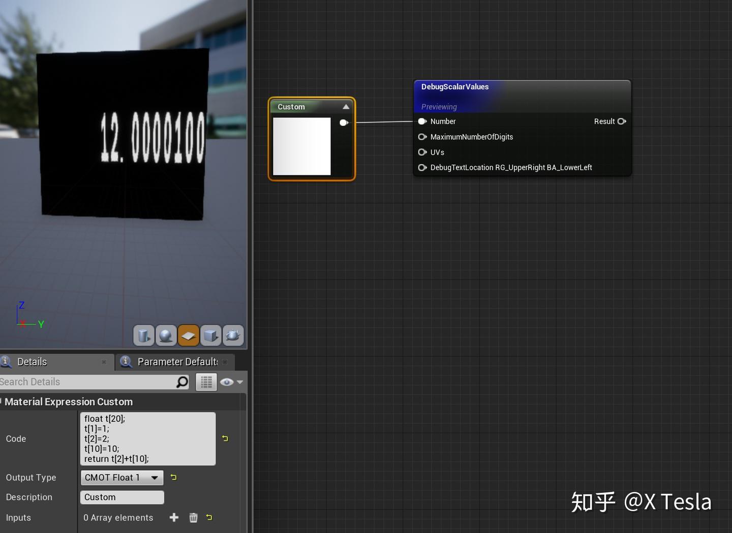
Task: Collapse the Custom node header
Action: tap(346, 107)
